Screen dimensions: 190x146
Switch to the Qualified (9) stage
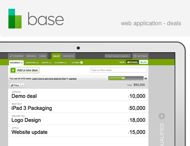pos(32,62)
